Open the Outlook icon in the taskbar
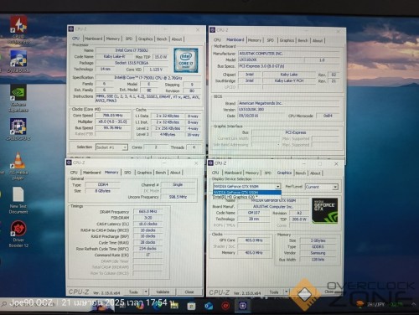The height and width of the screenshot is (315, 419). pos(209,306)
